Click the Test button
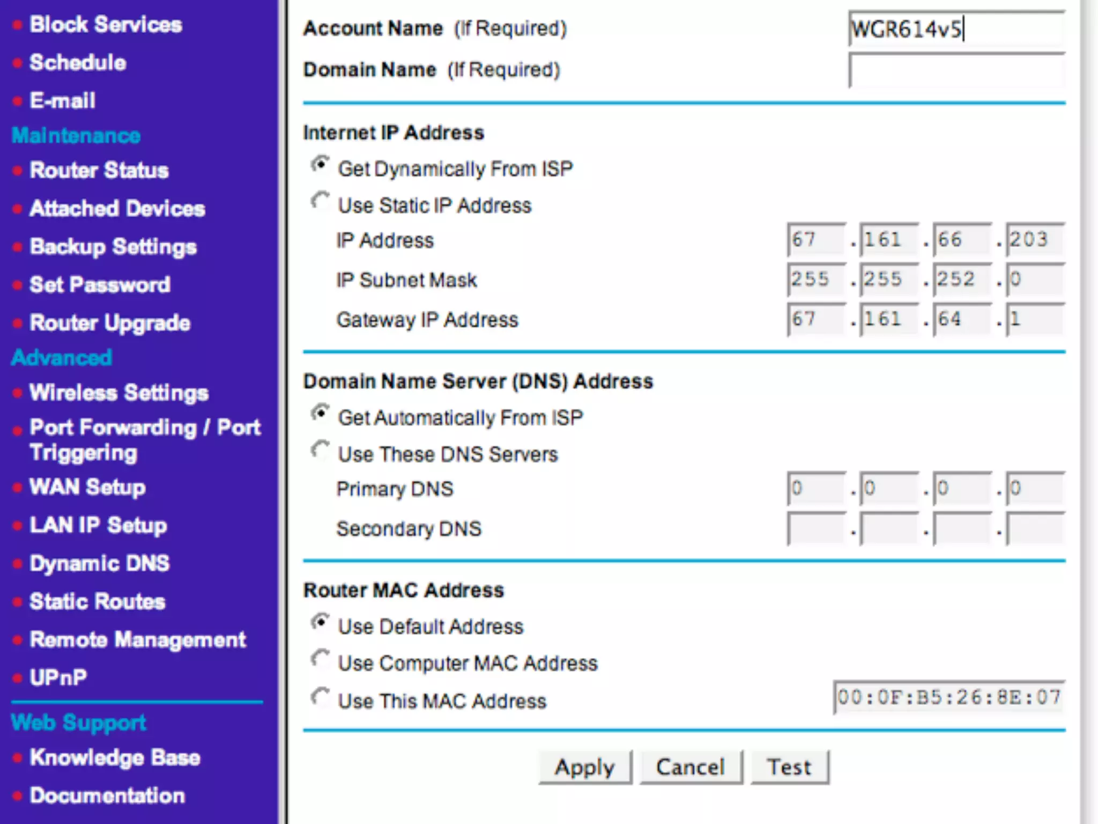 click(x=789, y=767)
